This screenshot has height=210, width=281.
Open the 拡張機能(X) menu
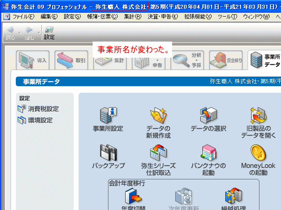click(198, 17)
